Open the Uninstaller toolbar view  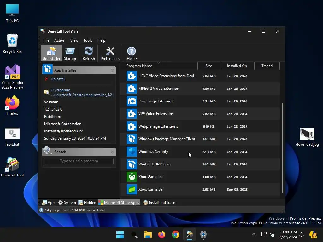tap(51, 53)
